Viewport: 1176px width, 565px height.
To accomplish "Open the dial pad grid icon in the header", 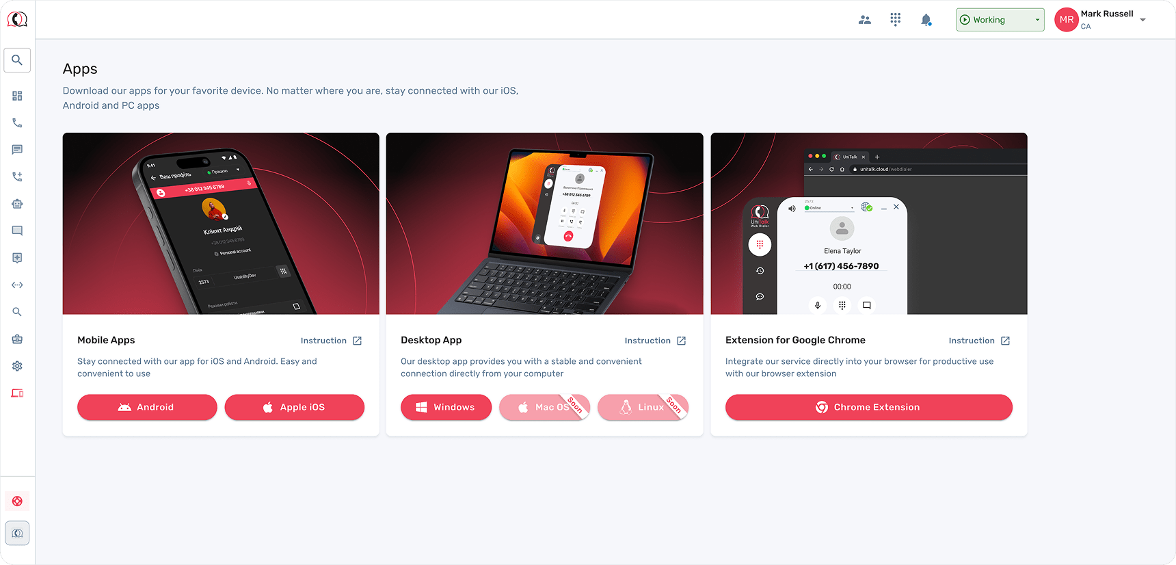I will pyautogui.click(x=896, y=20).
